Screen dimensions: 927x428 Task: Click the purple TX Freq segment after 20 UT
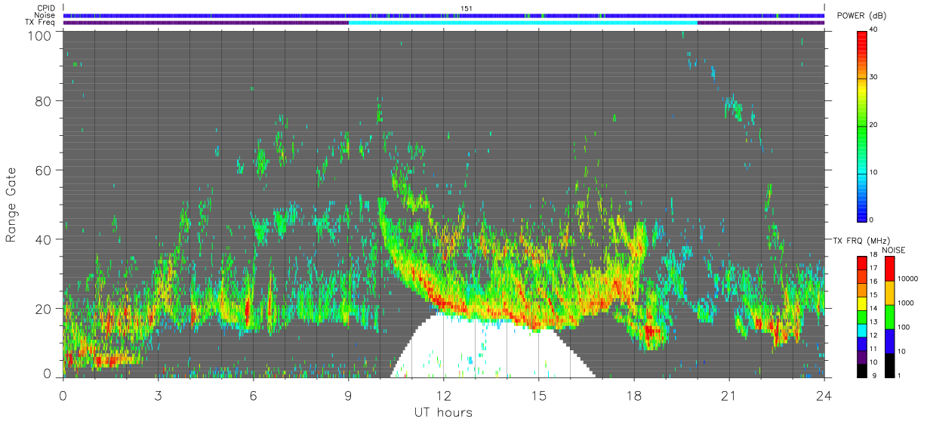pos(761,23)
